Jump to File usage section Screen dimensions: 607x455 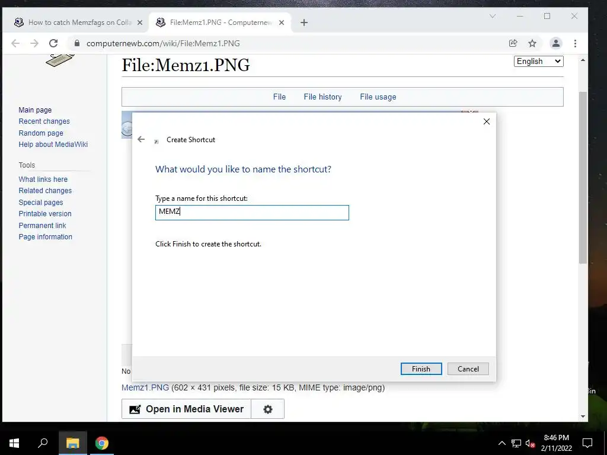378,97
